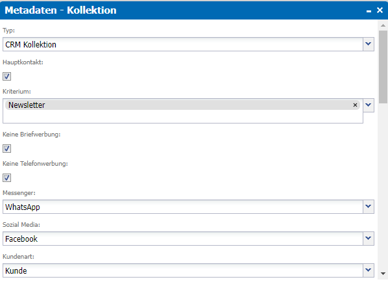
Task: Uncheck the Hauptkontakt checkbox
Action: pos(7,76)
